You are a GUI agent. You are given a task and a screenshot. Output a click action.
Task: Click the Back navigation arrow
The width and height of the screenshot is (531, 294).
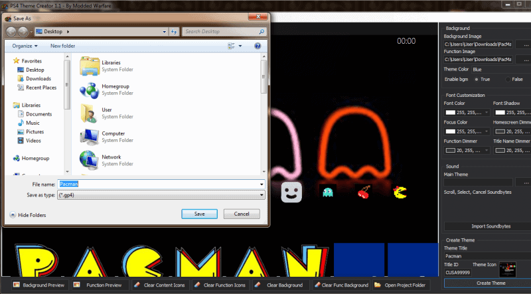click(x=11, y=32)
